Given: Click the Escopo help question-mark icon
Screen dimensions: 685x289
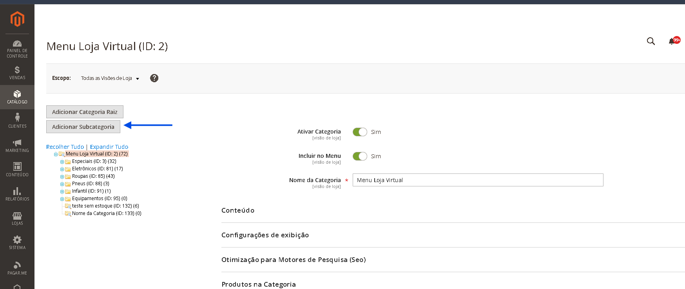Looking at the screenshot, I should pos(154,78).
